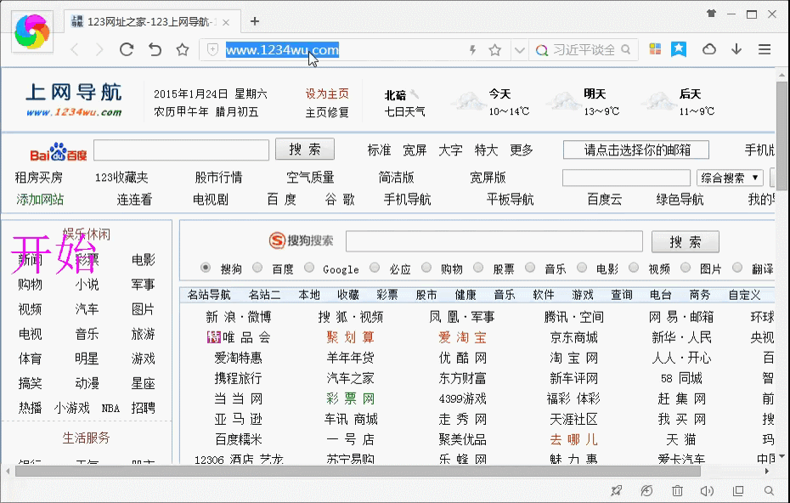Open a new tab with plus button

[255, 21]
